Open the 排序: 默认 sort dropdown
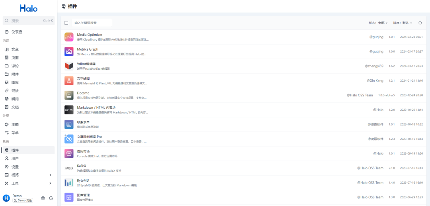This screenshot has width=430, height=206. 402,23
